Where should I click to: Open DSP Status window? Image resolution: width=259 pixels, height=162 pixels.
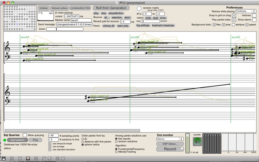click(x=170, y=144)
